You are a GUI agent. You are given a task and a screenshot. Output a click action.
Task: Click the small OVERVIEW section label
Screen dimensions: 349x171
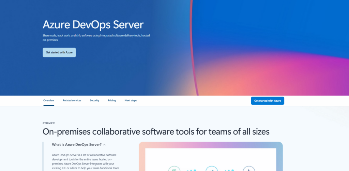click(49, 123)
